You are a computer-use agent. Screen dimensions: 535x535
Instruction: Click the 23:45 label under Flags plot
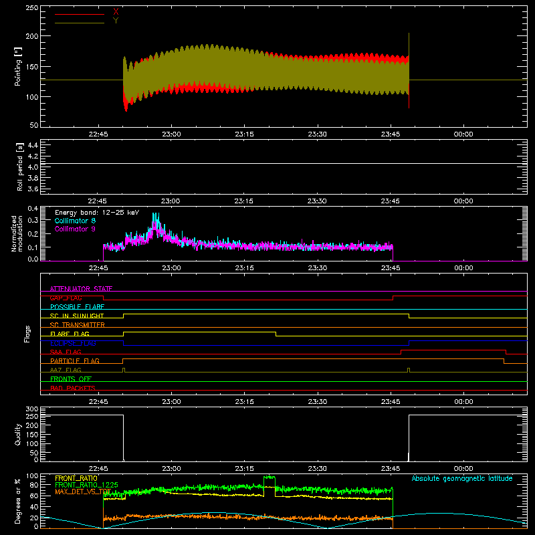coord(391,402)
